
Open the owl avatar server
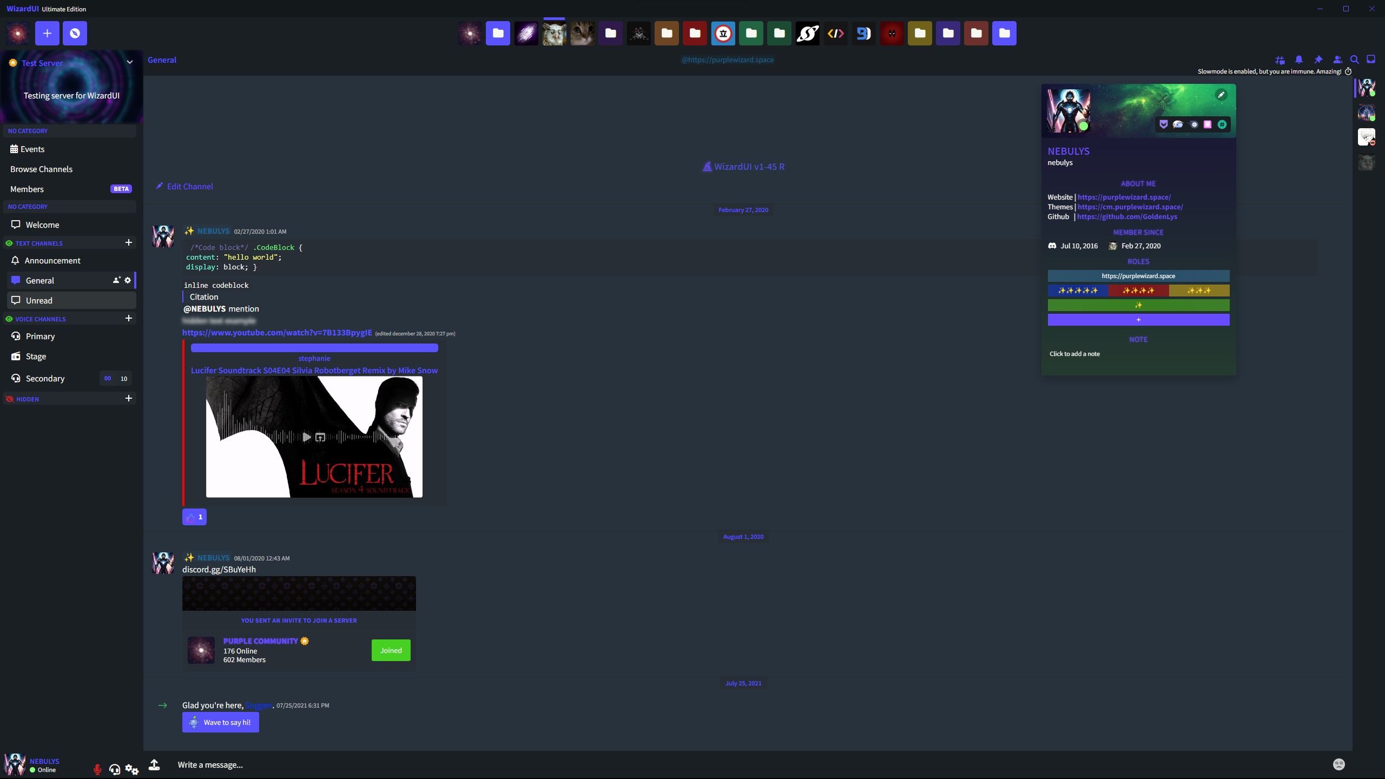tap(554, 34)
